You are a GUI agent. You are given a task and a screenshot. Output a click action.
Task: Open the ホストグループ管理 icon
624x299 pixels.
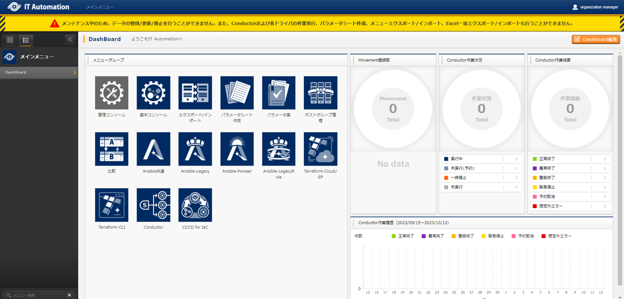(320, 93)
